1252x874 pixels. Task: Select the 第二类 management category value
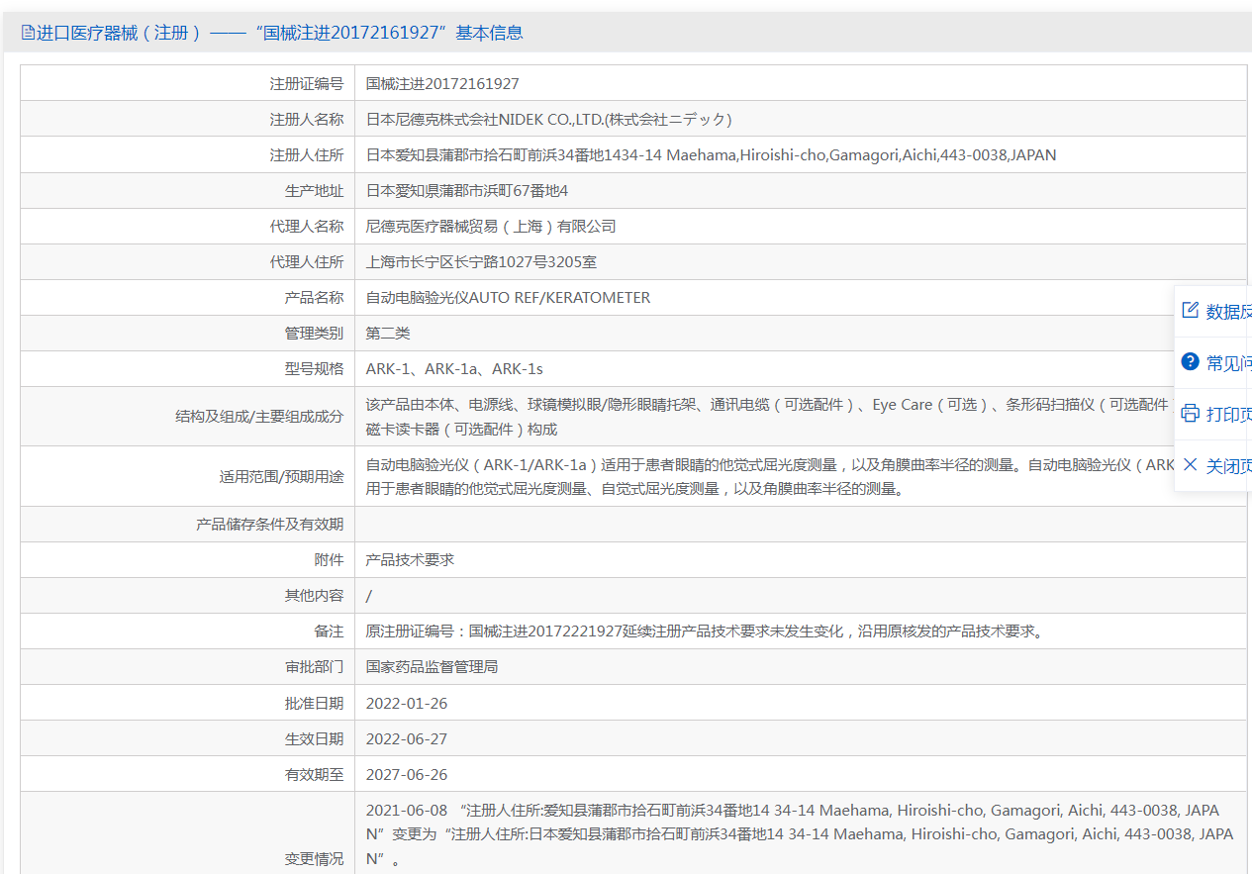tap(388, 333)
